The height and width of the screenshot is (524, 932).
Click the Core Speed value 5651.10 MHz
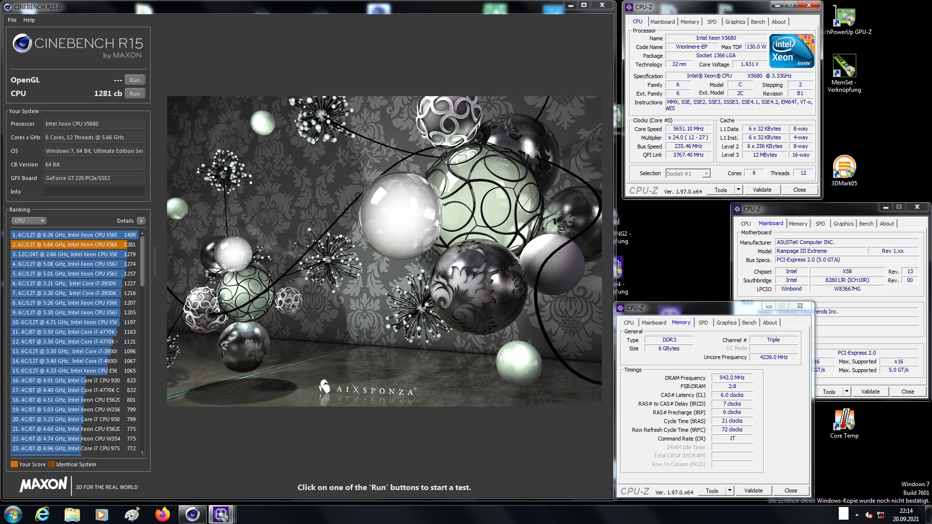coord(688,129)
